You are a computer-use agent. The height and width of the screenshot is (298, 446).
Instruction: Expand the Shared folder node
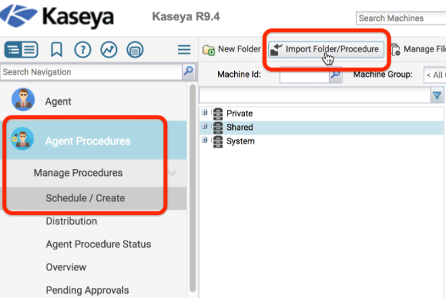click(x=204, y=126)
